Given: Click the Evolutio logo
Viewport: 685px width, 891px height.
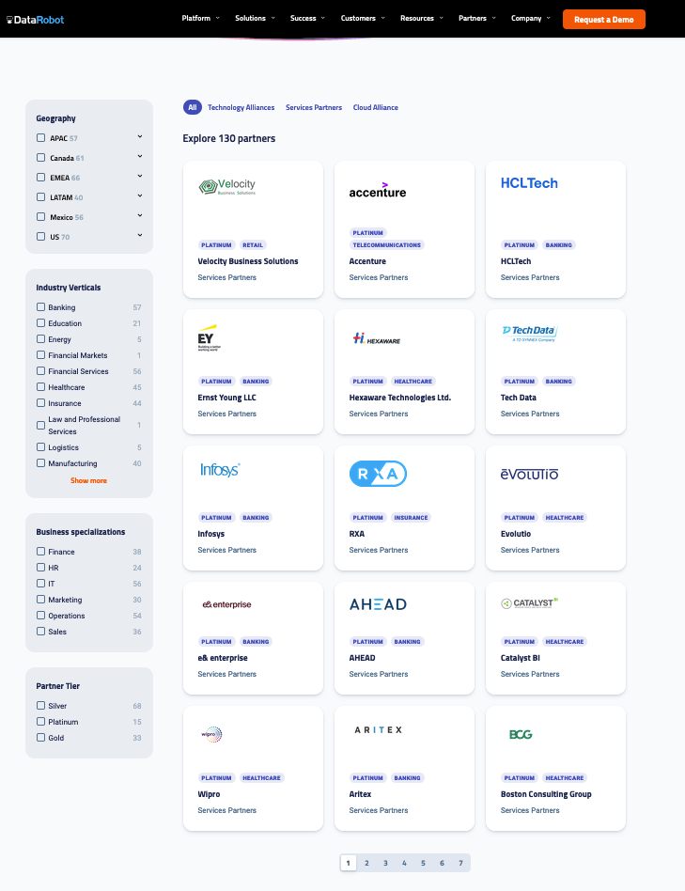Looking at the screenshot, I should [529, 474].
